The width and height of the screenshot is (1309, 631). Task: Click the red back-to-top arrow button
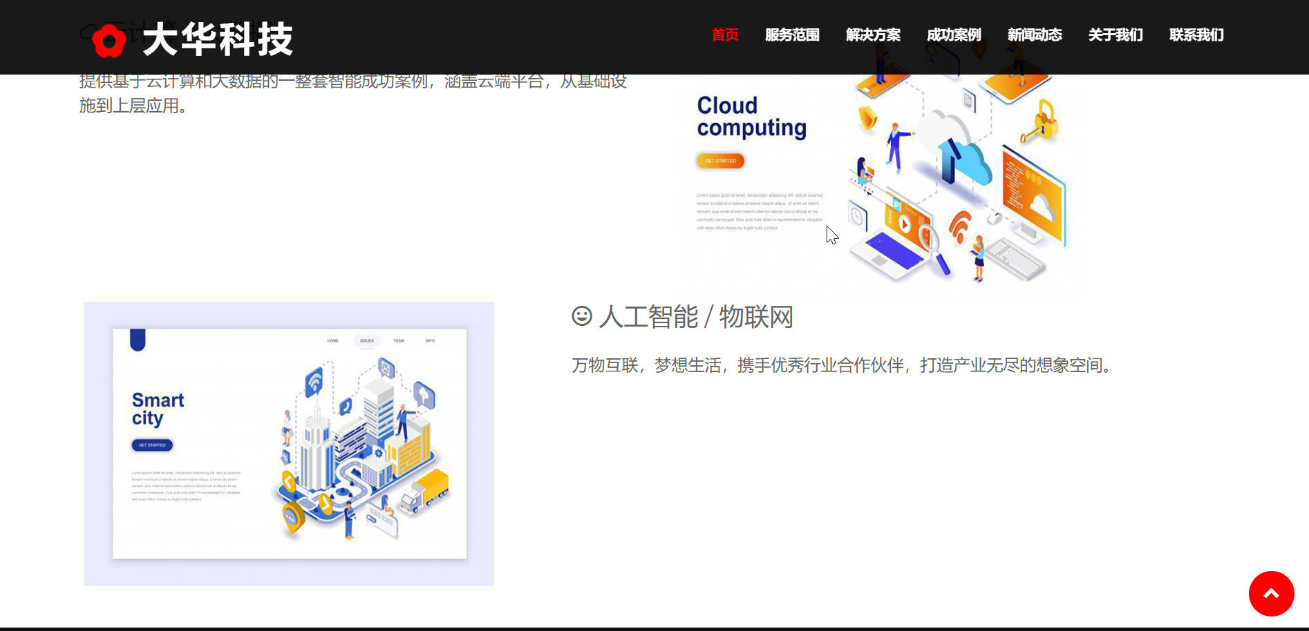click(x=1271, y=594)
